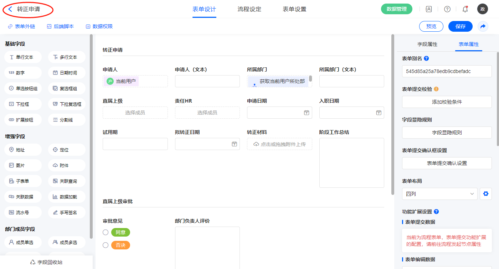Click the 保存 button
The image size is (499, 269).
tap(460, 26)
